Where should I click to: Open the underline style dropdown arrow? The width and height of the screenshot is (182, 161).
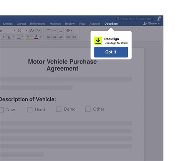tap(13, 37)
